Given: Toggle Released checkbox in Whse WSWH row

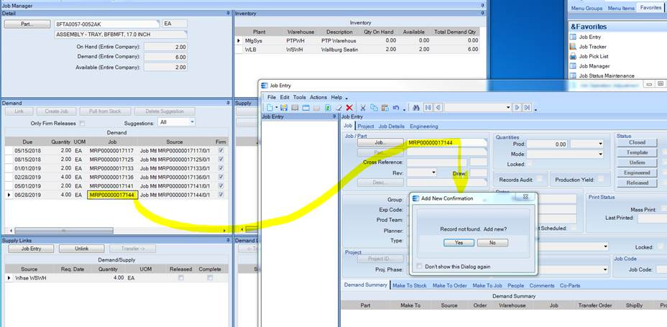Looking at the screenshot, I should [x=181, y=277].
